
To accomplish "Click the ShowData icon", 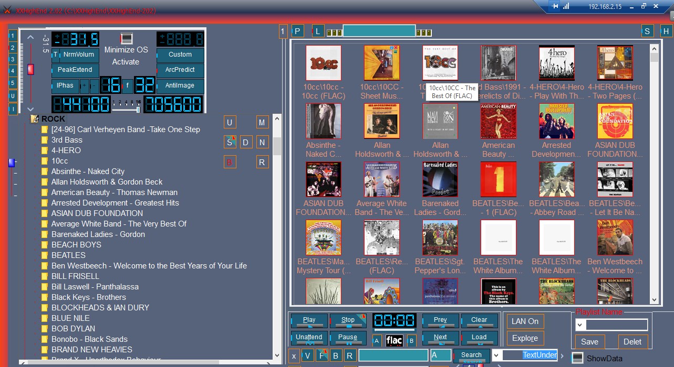I will (577, 358).
